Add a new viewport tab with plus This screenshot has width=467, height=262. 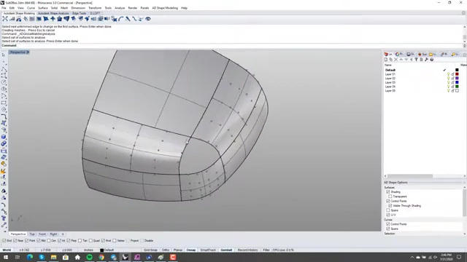point(63,234)
